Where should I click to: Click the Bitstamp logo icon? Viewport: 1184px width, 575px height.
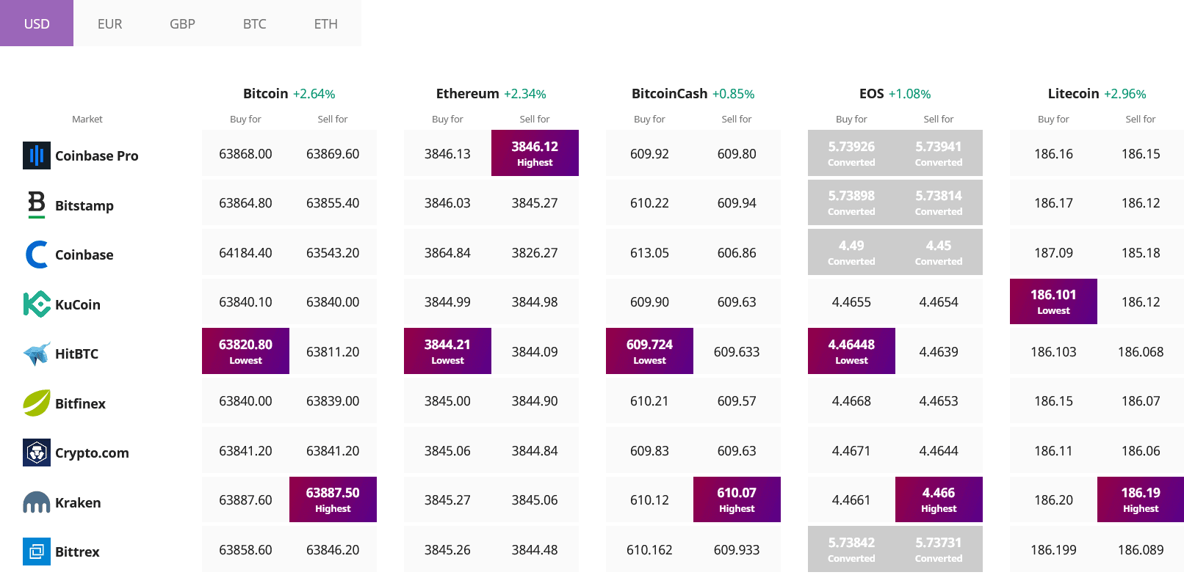(x=37, y=205)
